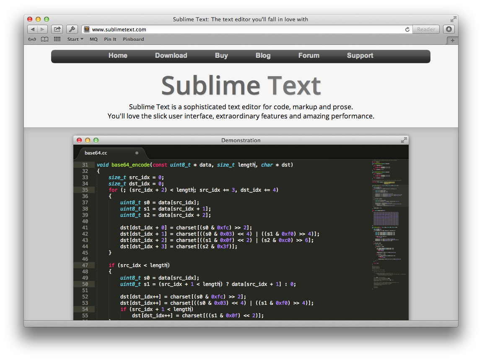Show bookmarks with the book icon
The height and width of the screenshot is (360, 482).
pos(44,39)
